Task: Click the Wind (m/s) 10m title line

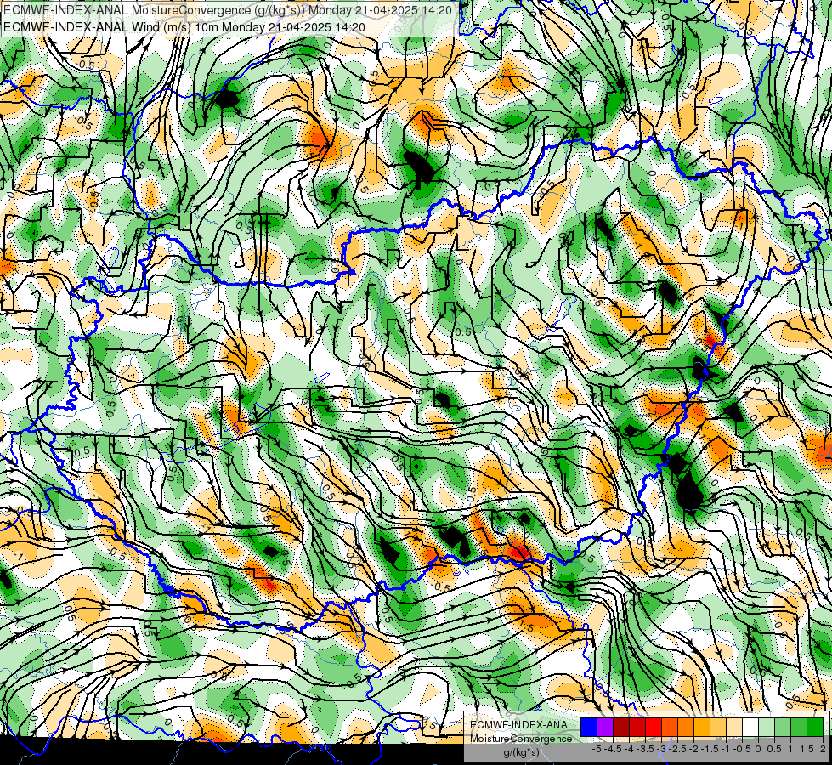Action: [184, 27]
